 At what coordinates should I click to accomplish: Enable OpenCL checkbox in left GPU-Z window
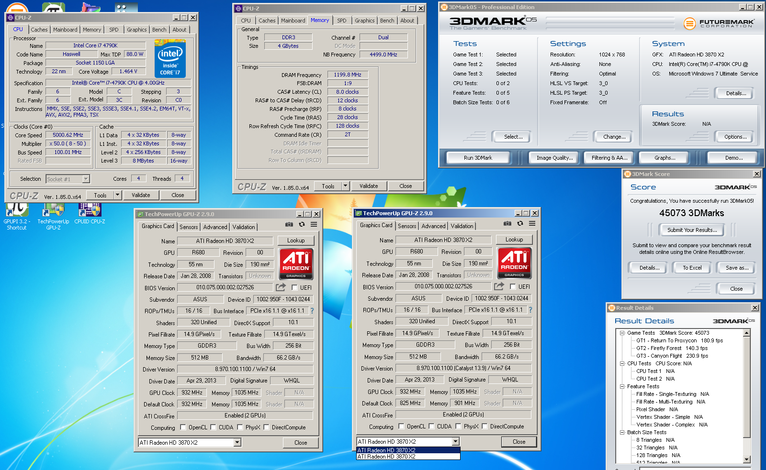click(x=183, y=427)
